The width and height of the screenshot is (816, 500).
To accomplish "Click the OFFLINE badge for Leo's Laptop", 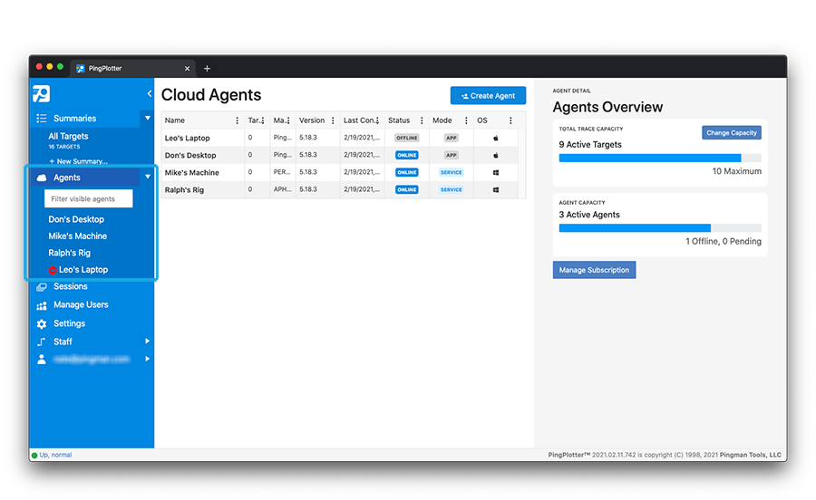I will (x=406, y=139).
